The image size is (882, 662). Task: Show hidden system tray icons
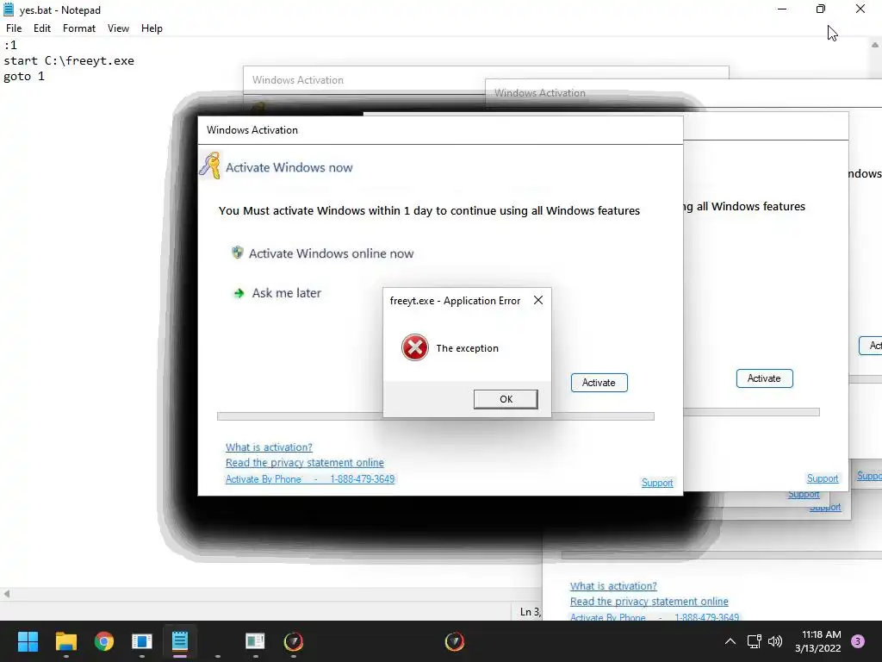730,641
